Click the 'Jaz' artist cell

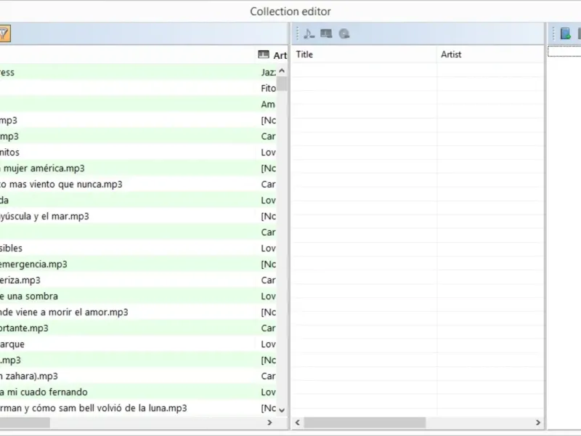point(268,72)
